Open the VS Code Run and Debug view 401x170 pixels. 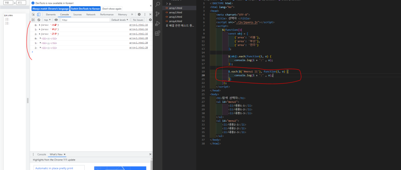click(x=158, y=24)
